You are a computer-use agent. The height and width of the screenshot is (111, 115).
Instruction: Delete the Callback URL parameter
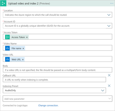[109, 75]
